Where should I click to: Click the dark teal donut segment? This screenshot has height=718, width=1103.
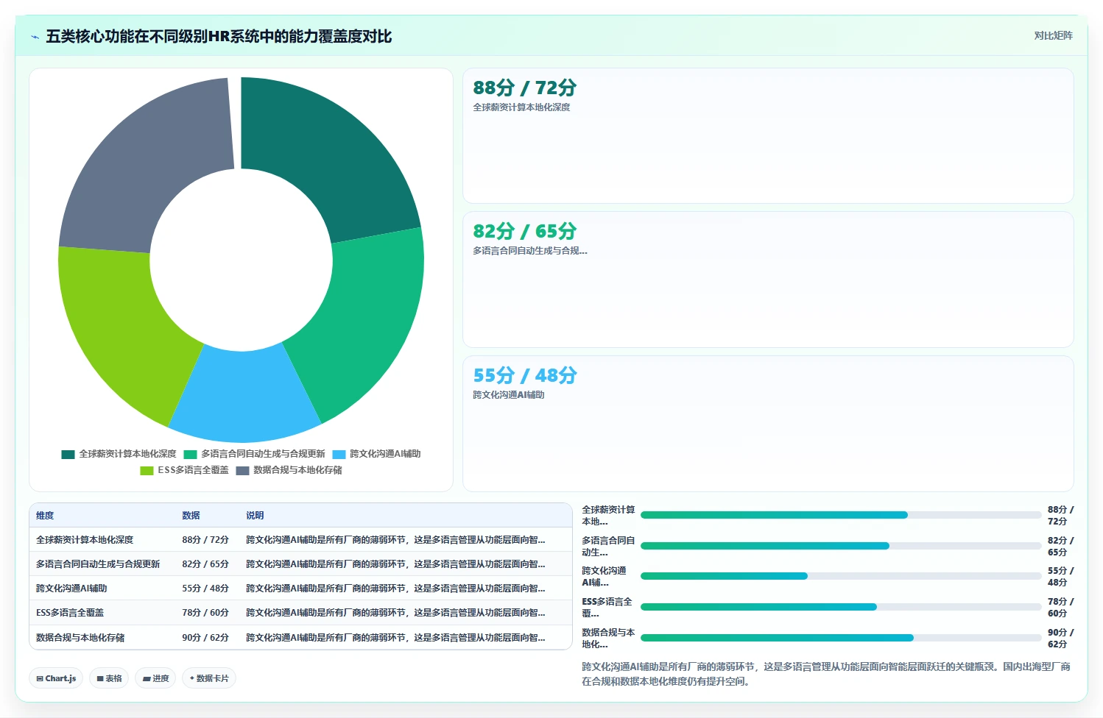pos(328,154)
